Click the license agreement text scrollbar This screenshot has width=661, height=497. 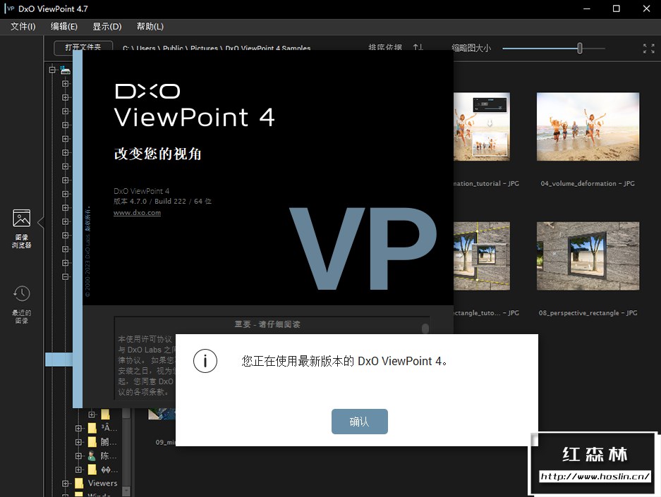pos(425,328)
